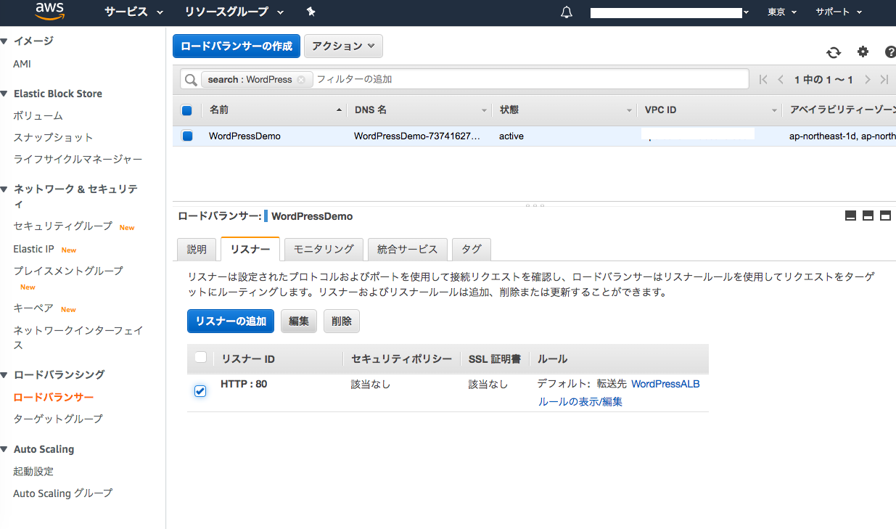Screen dimensions: 896x529
Task: Open the 状態 column dropdown arrow
Action: click(630, 110)
